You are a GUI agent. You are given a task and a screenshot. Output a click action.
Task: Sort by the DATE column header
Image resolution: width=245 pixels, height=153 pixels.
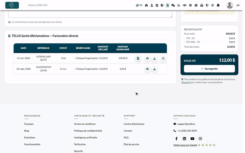pos(24,48)
